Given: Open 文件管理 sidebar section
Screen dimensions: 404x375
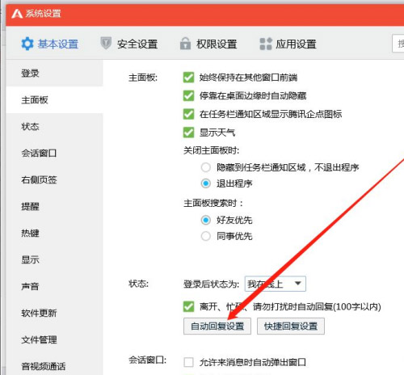Looking at the screenshot, I should click(x=54, y=339).
